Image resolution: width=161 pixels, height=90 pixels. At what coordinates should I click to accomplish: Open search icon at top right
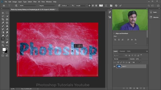tap(149, 5)
